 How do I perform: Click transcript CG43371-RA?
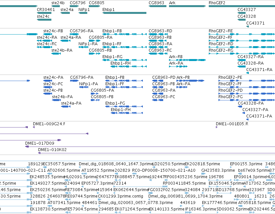[248, 73]
